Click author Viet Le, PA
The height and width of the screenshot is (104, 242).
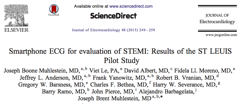tap(104, 71)
